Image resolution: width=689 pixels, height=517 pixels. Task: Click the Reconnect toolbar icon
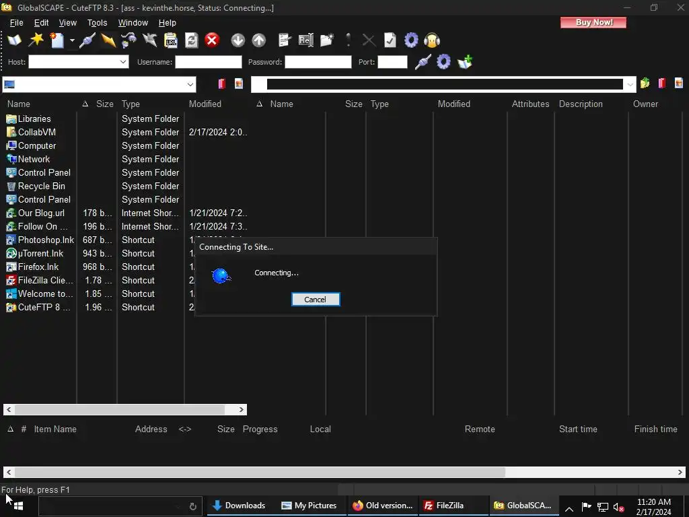coord(129,40)
